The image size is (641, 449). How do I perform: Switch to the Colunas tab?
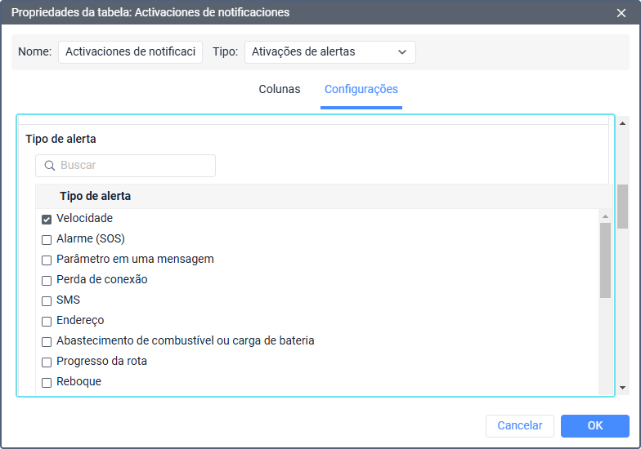280,90
